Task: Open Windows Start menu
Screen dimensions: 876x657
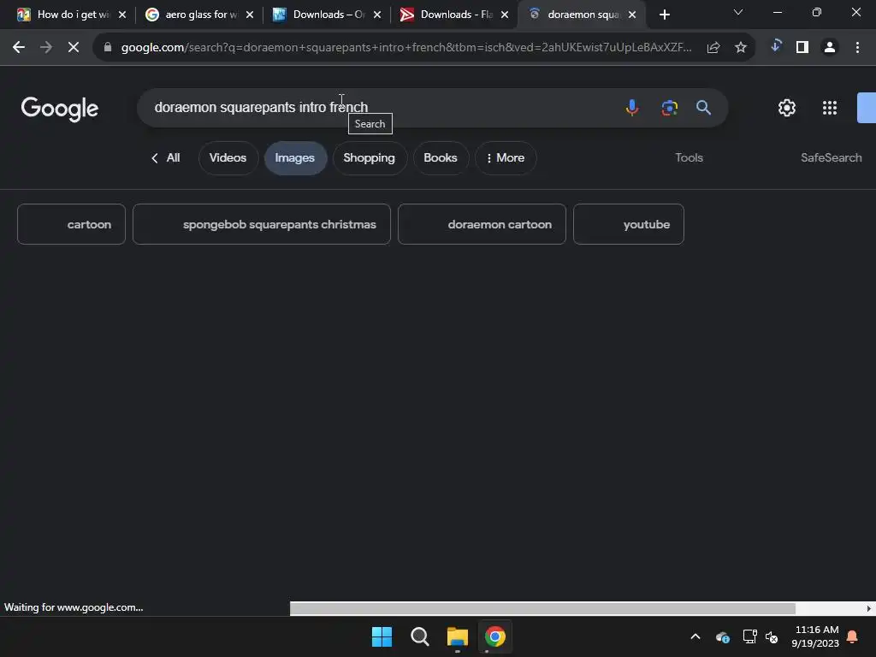Action: pos(382,636)
